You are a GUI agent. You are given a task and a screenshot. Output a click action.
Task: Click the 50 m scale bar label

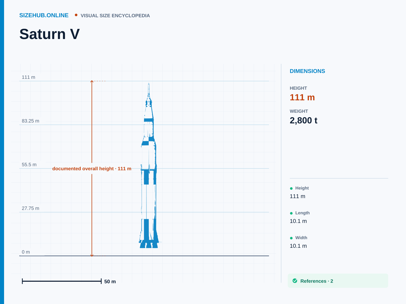pos(110,282)
